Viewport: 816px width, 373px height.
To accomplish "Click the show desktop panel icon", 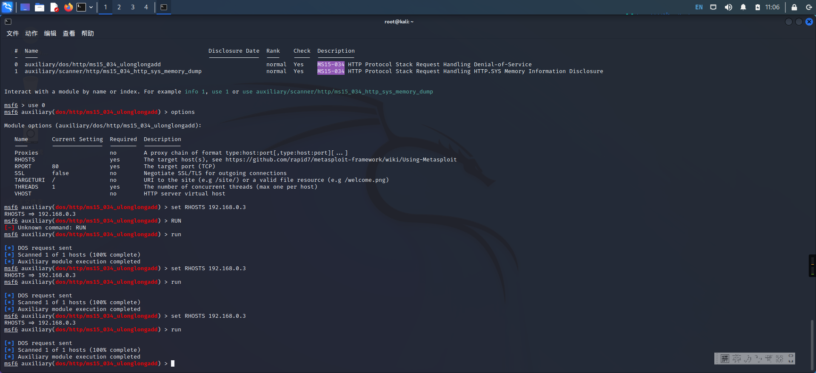I will tap(25, 7).
